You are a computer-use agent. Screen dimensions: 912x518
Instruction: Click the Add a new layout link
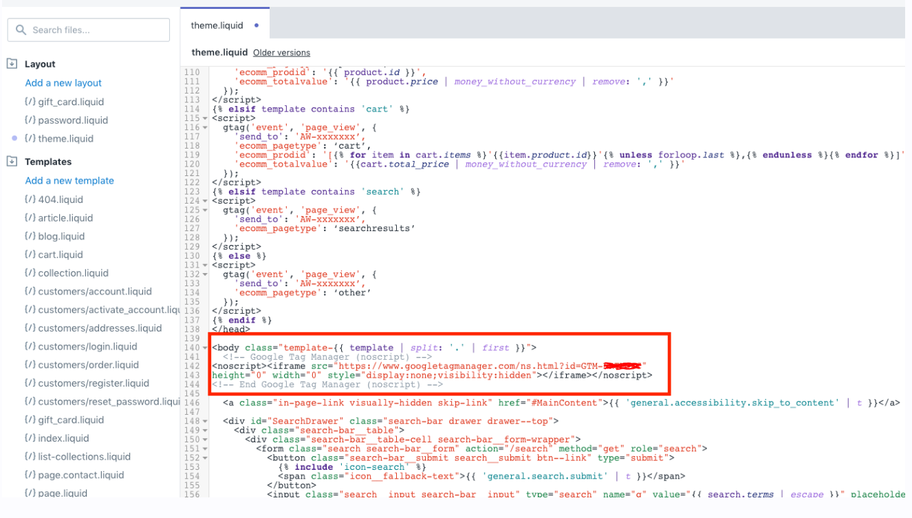(x=63, y=83)
